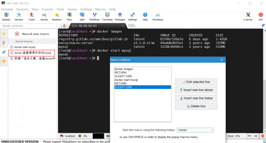Click the X server toolbar icon
The height and width of the screenshot is (143, 266).
point(248,16)
